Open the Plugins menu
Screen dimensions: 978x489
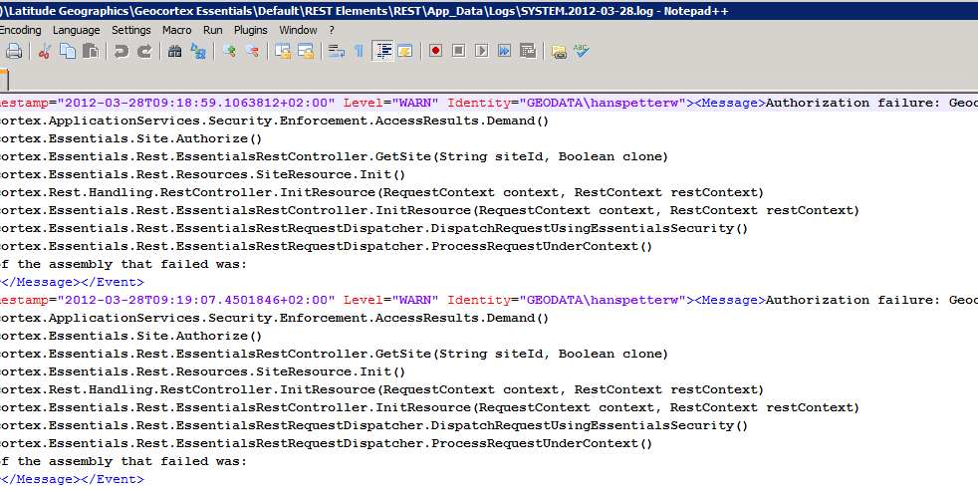coord(251,30)
